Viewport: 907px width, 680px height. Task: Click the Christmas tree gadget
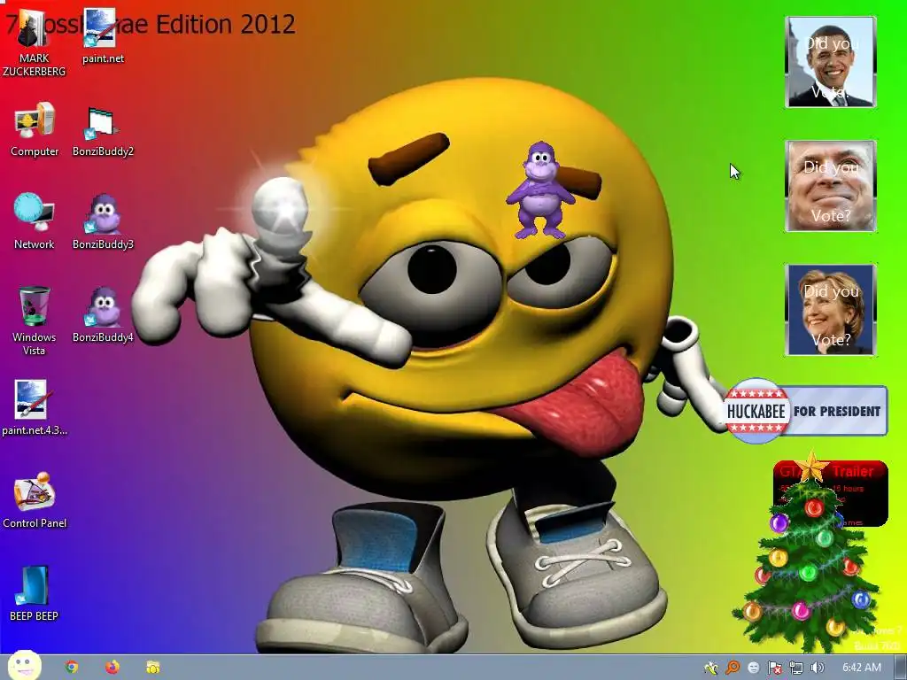click(x=807, y=552)
